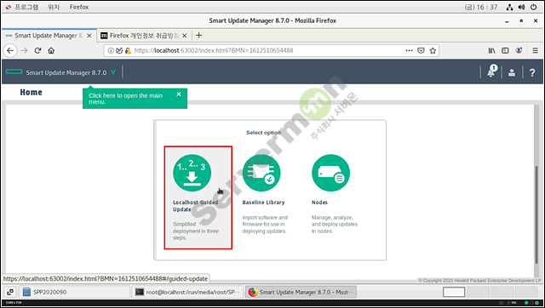Open Localhost Guided Update icon
545x308 pixels.
(192, 173)
